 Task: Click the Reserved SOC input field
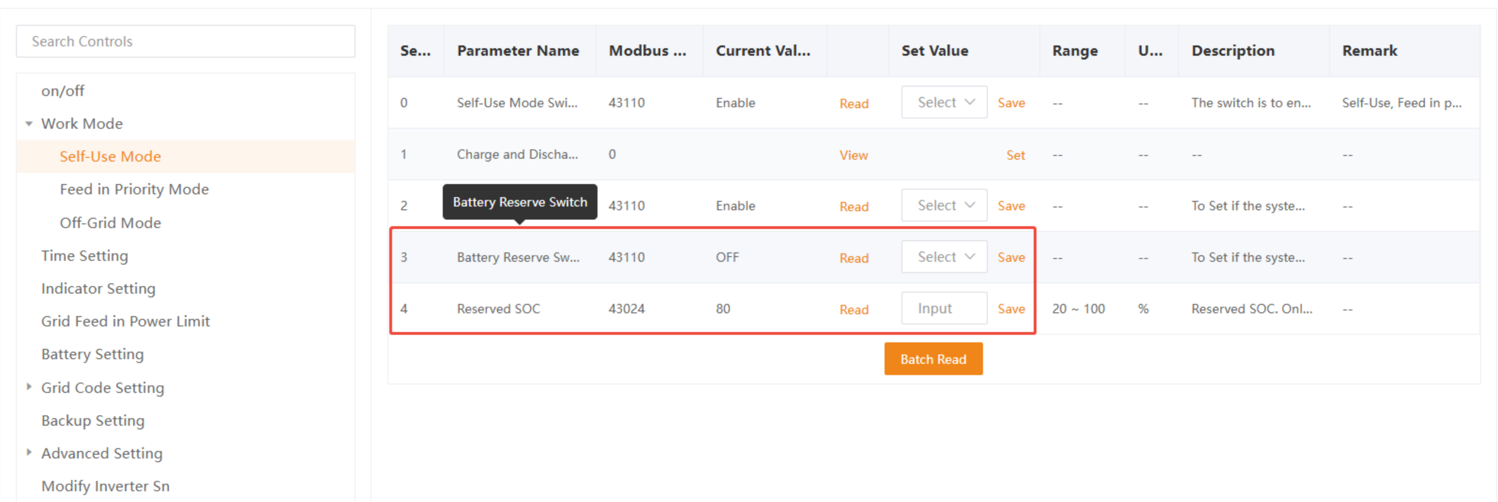(943, 309)
